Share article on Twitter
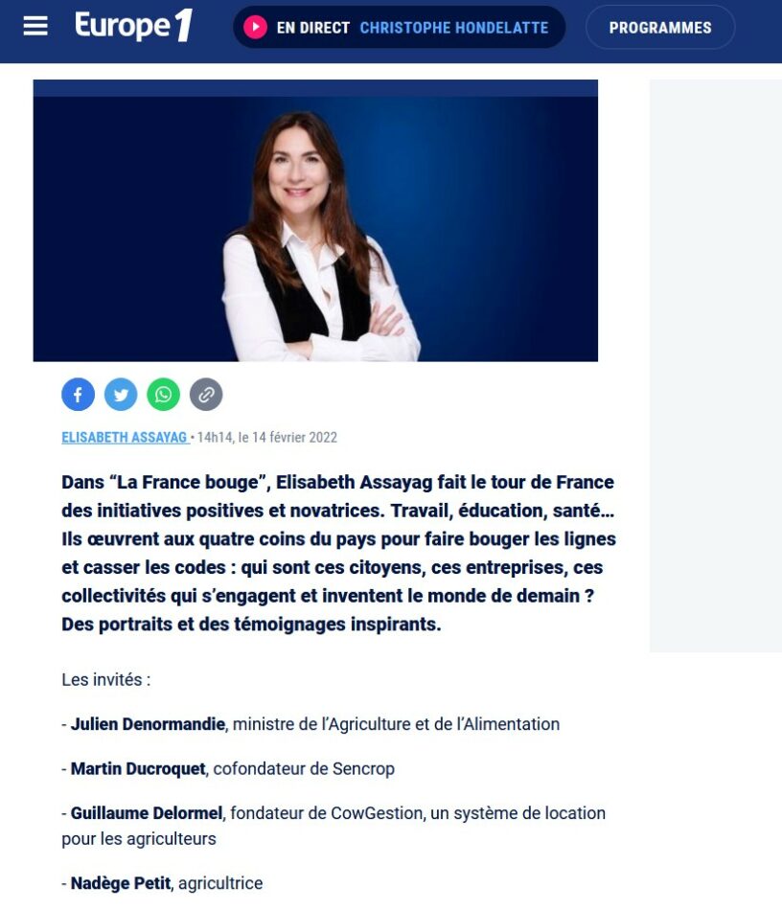 click(x=121, y=395)
